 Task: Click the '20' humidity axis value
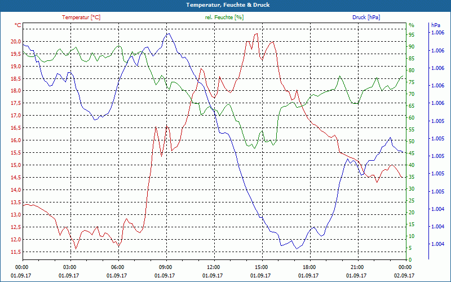point(412,213)
